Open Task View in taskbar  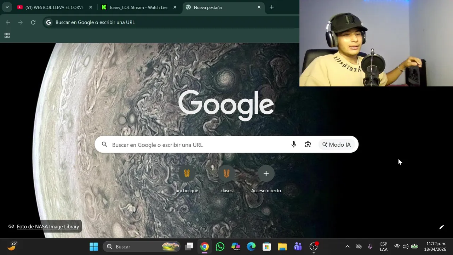click(189, 246)
